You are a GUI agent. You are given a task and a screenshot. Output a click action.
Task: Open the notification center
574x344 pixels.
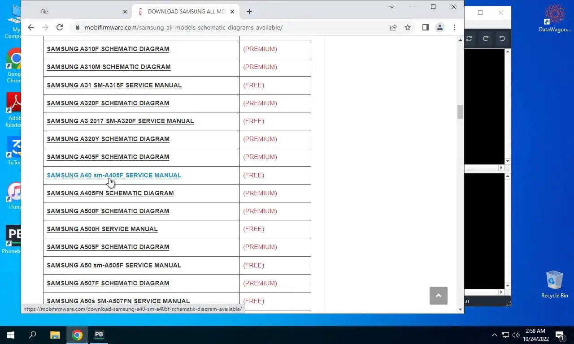coord(560,335)
